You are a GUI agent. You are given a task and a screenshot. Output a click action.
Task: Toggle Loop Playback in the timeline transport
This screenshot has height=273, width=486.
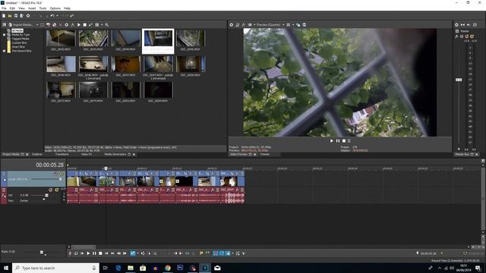[x=76, y=253]
